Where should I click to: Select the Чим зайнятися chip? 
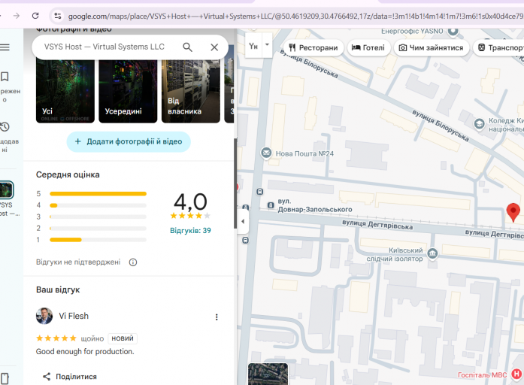click(432, 48)
